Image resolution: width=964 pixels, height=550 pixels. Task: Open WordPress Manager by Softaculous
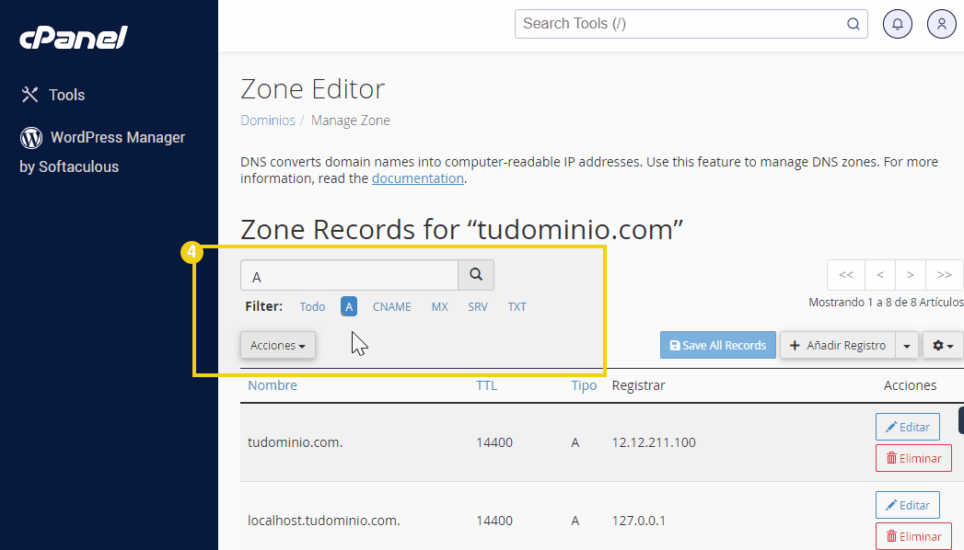point(103,152)
